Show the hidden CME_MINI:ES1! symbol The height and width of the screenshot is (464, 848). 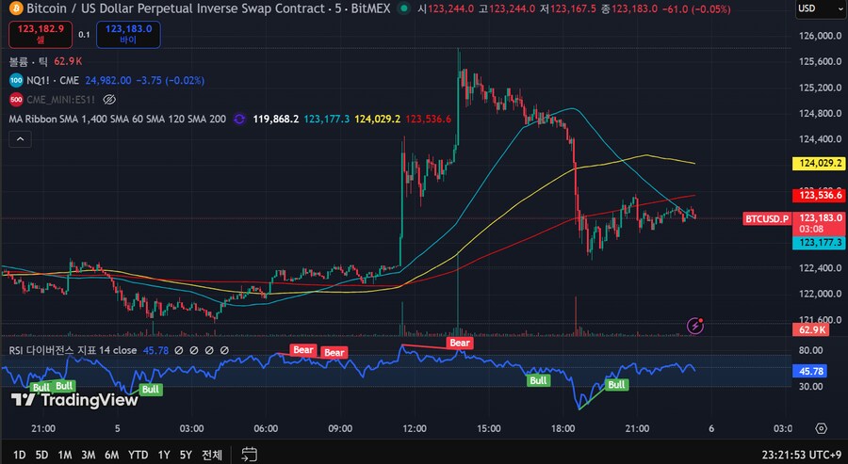pos(109,99)
